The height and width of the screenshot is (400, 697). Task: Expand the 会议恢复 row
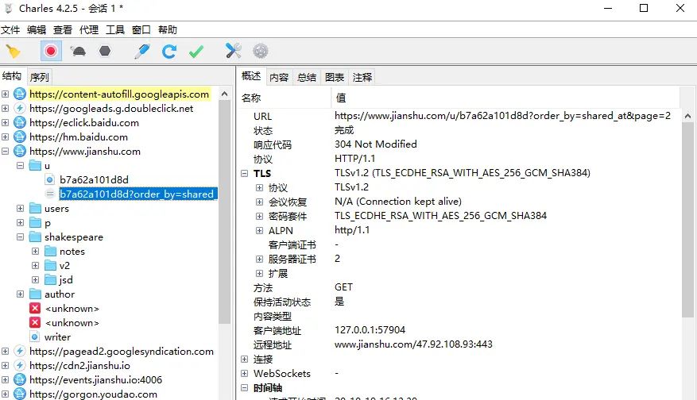(260, 202)
